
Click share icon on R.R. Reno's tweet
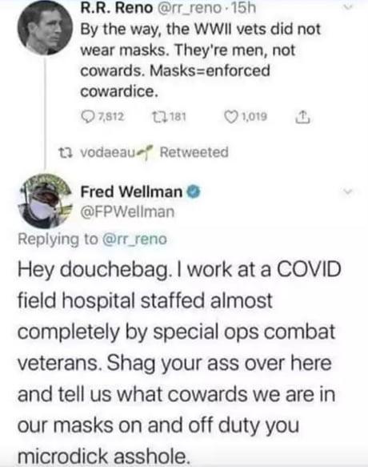pos(302,116)
